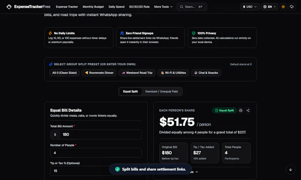Open the search box in navbar
301x180 pixels.
pos(192,7)
